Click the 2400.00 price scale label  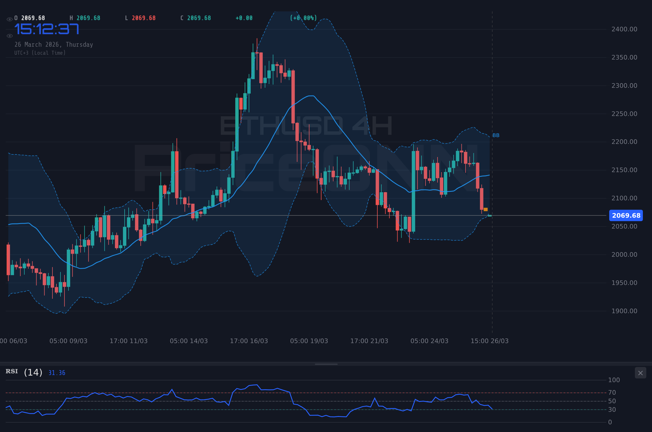(625, 29)
